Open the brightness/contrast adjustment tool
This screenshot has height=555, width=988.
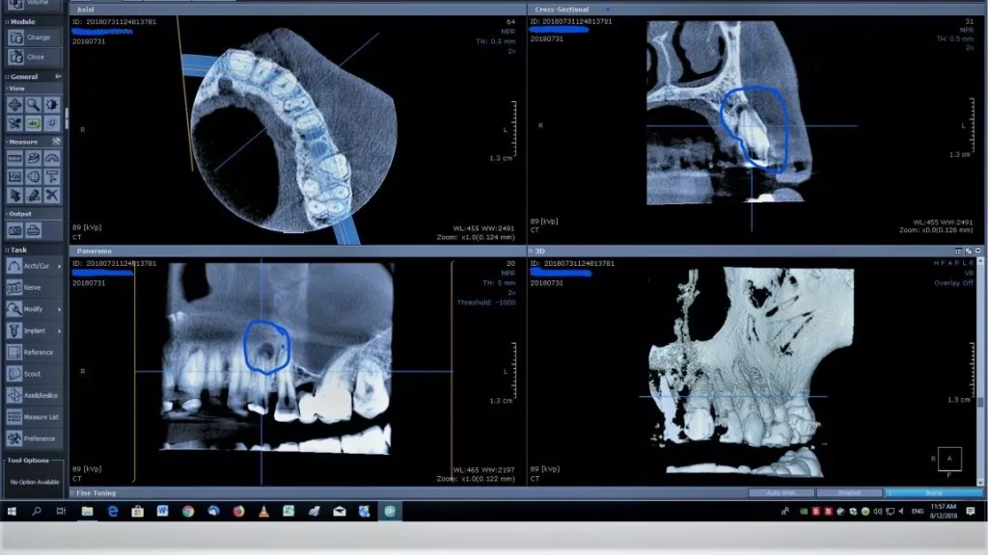53,104
